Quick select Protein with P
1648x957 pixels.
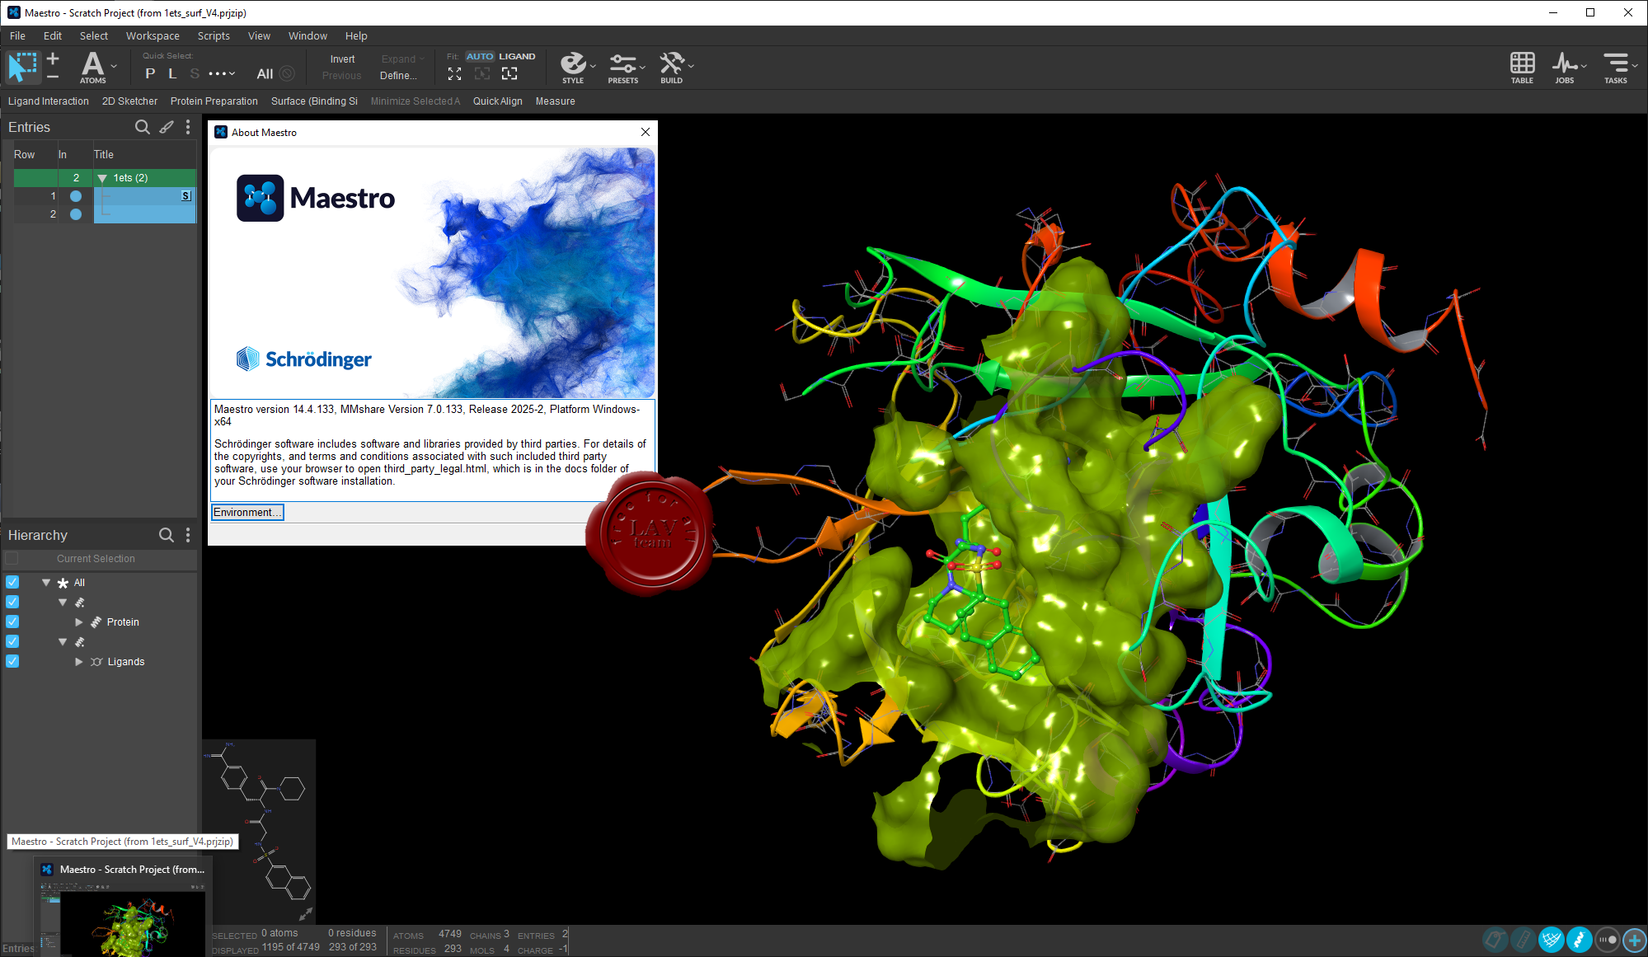click(150, 73)
